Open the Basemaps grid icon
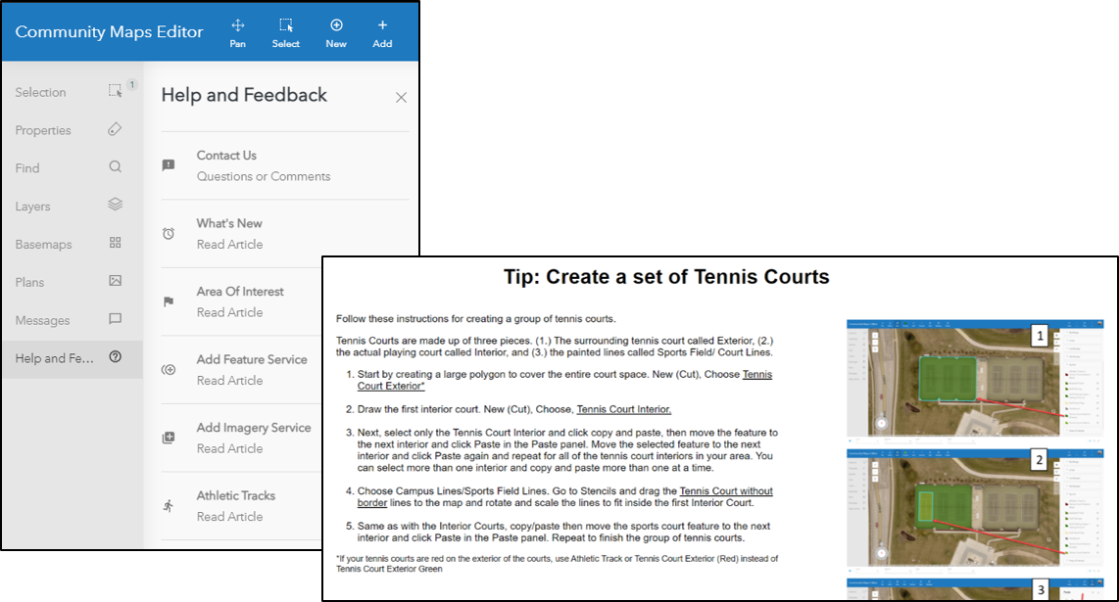Image resolution: width=1119 pixels, height=602 pixels. tap(115, 243)
